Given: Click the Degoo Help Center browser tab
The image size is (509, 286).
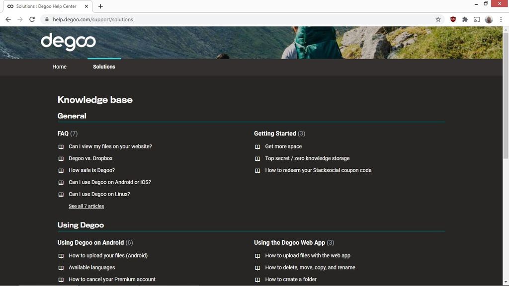Looking at the screenshot, I should tap(45, 6).
